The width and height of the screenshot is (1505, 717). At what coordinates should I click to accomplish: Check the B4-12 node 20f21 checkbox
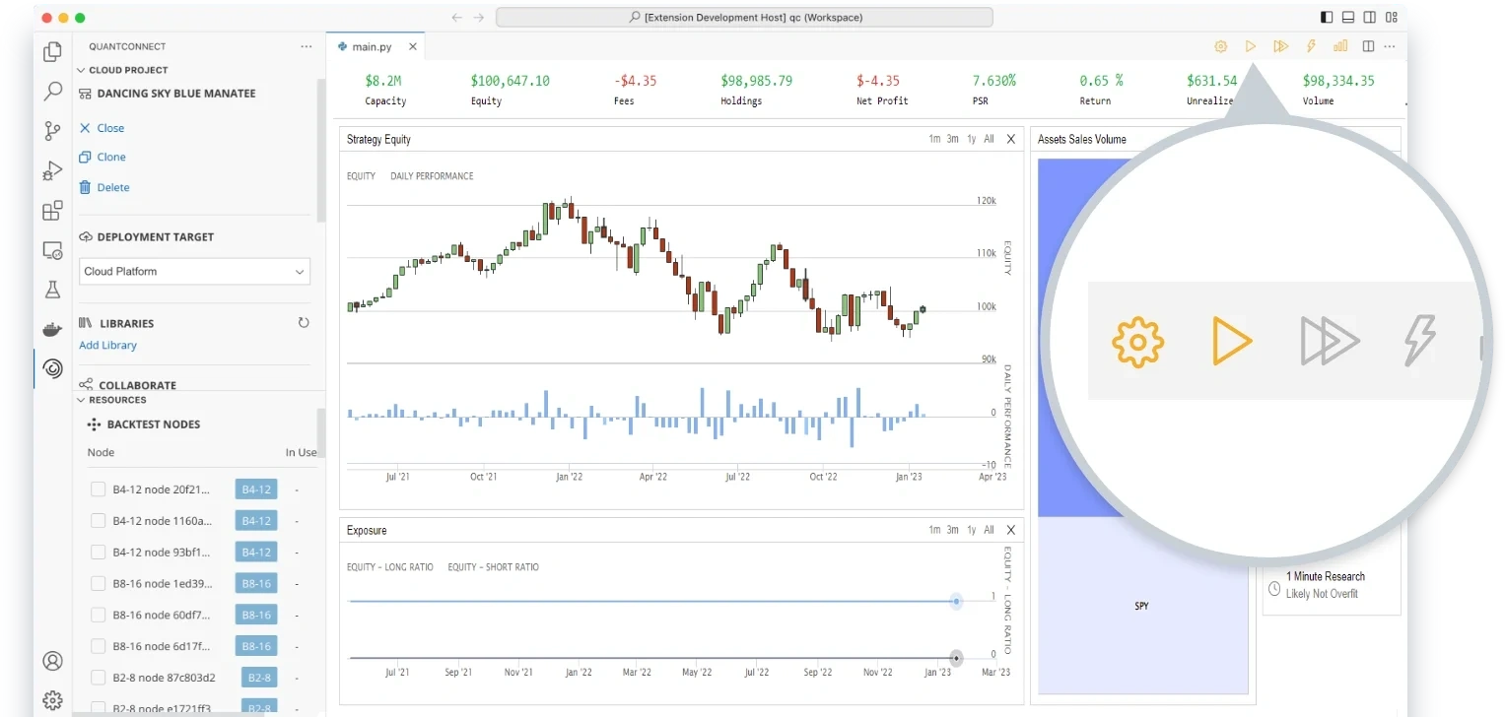tap(98, 489)
